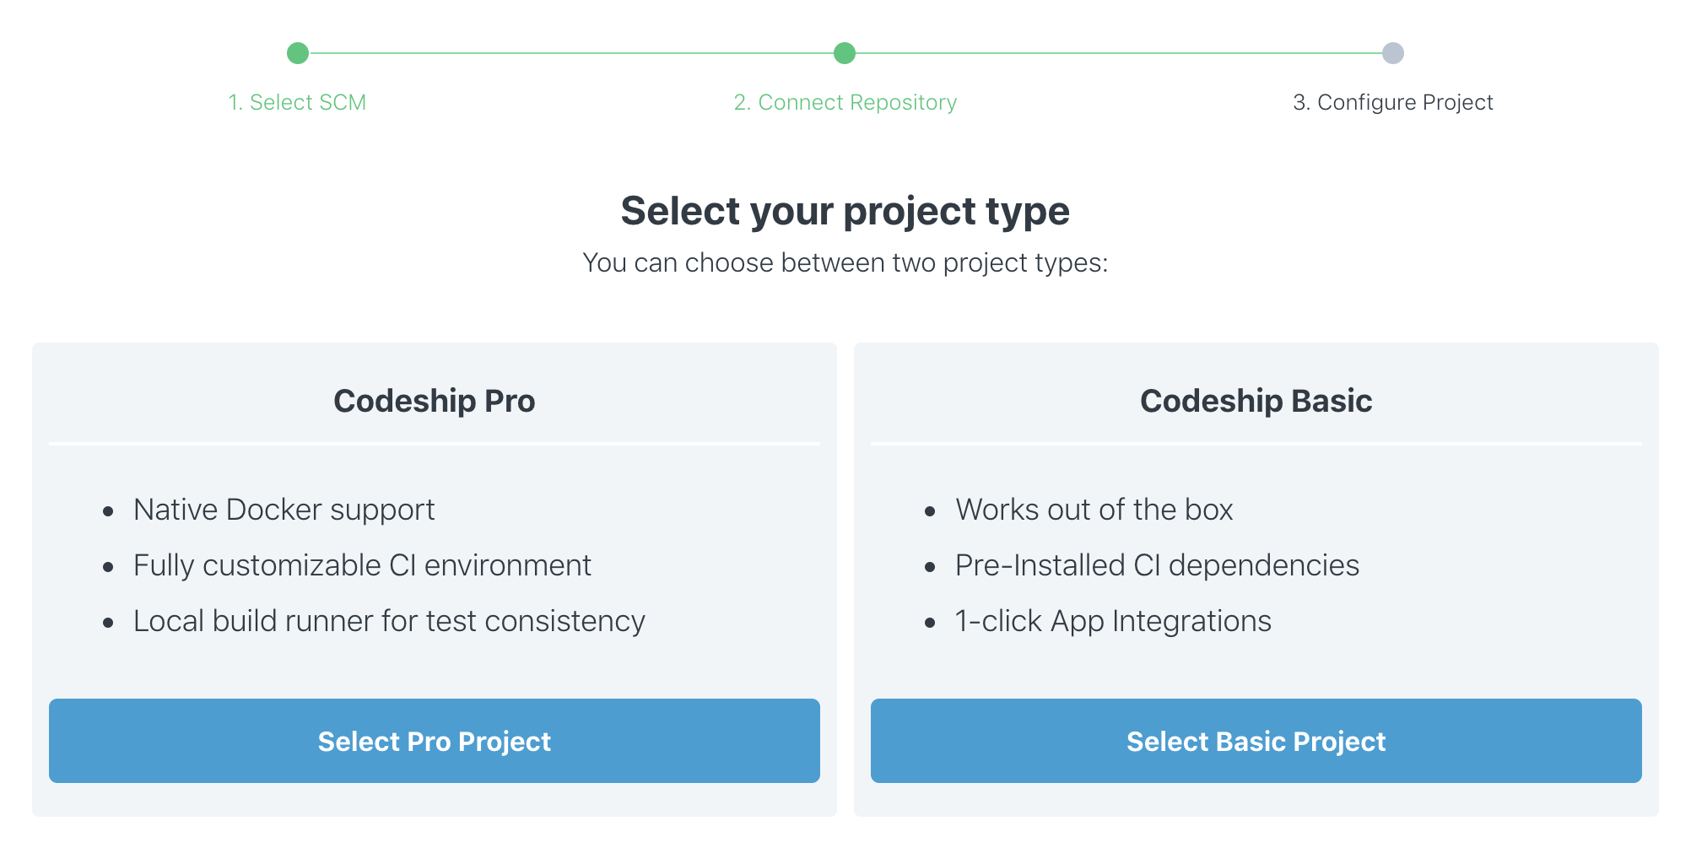Image resolution: width=1691 pixels, height=864 pixels.
Task: Click the Select your project type heading
Action: point(845,211)
